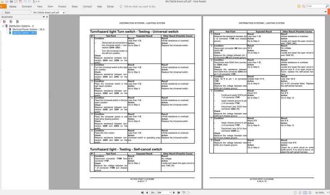The width and height of the screenshot is (330, 195).
Task: Open the Protect ribbon tab
Action: 62,7
